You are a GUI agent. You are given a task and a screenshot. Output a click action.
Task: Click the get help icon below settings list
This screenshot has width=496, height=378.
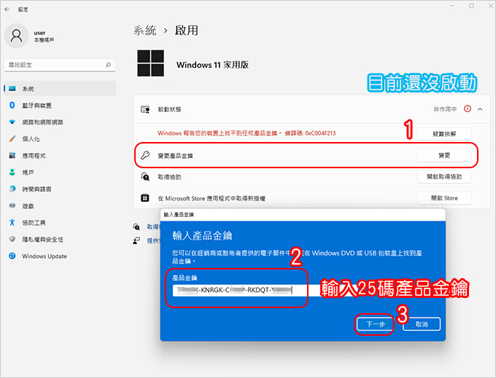coord(136,227)
